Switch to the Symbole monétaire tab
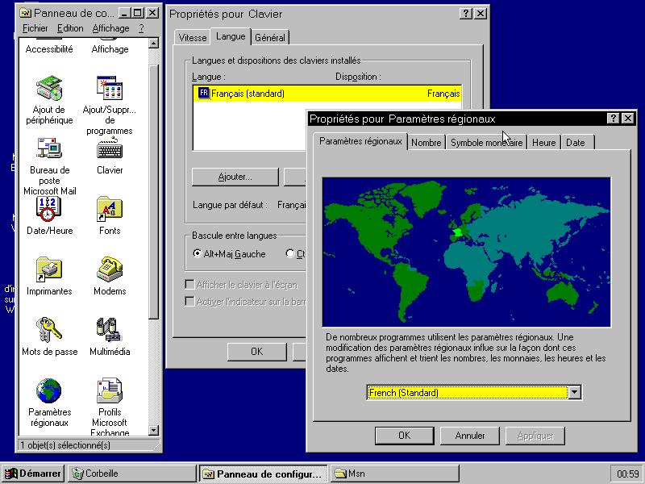 [x=487, y=143]
